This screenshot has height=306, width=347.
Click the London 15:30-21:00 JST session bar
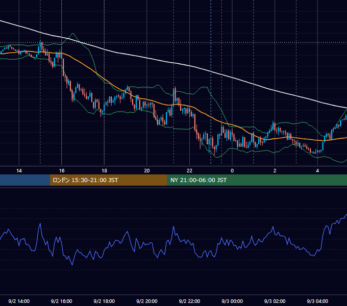(x=108, y=180)
